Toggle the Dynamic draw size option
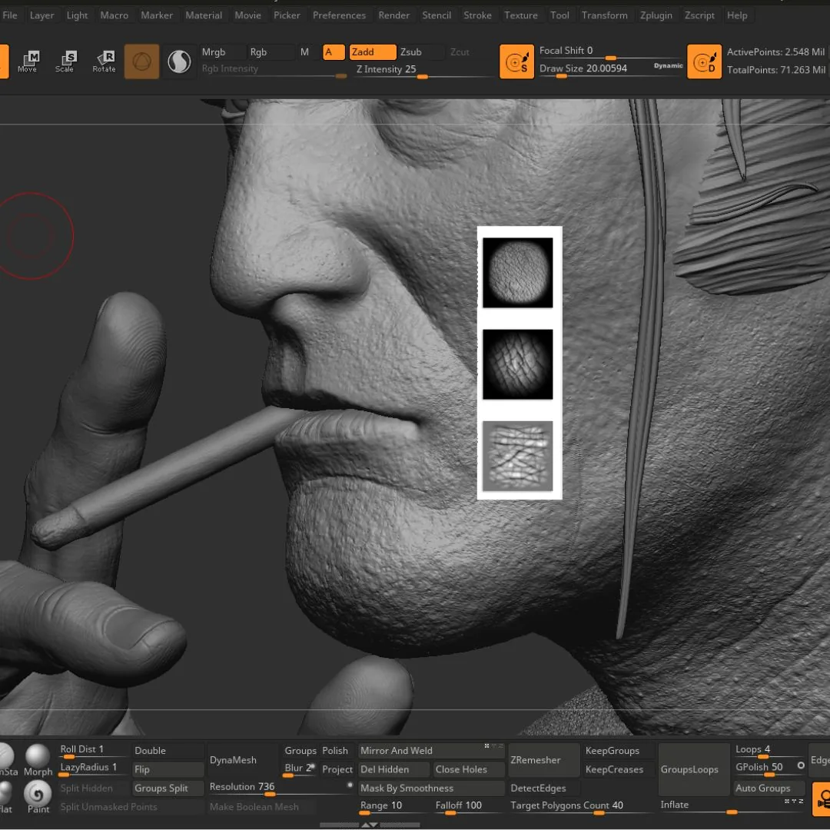The width and height of the screenshot is (830, 830). [x=668, y=65]
